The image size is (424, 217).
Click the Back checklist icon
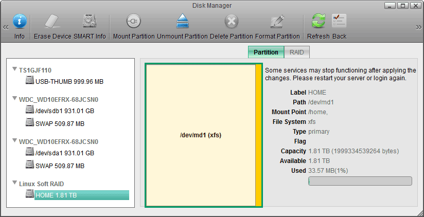pos(339,22)
